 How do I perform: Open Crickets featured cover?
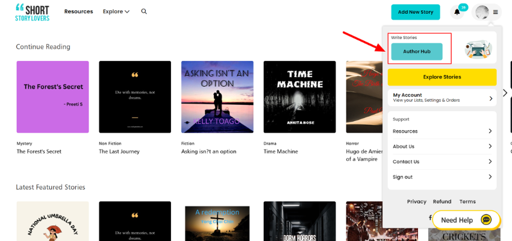pyautogui.click(x=464, y=235)
